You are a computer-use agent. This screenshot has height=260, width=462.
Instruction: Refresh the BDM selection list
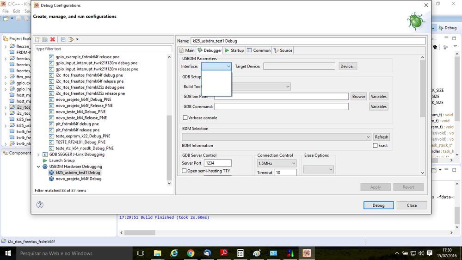point(381,137)
